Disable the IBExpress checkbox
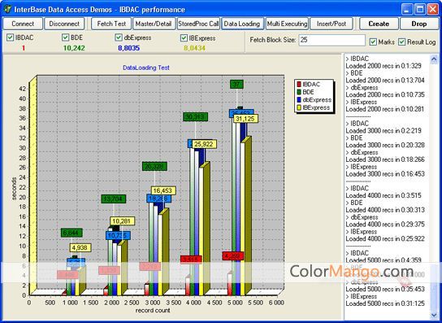The width and height of the screenshot is (442, 323). pyautogui.click(x=184, y=38)
